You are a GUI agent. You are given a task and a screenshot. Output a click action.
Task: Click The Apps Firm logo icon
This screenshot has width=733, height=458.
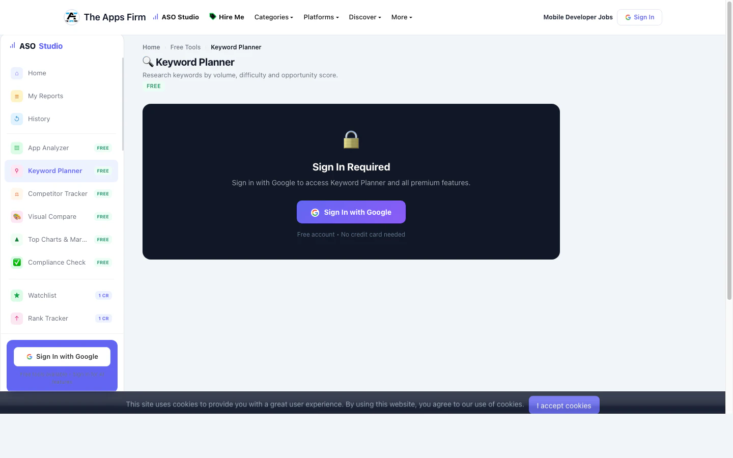click(x=72, y=17)
